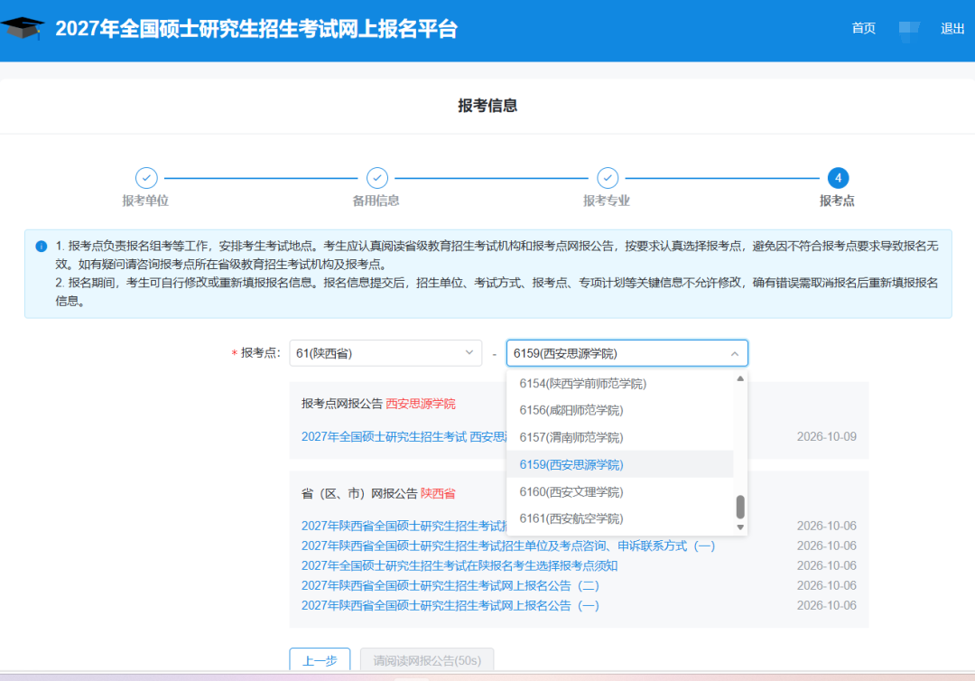
Task: Go to 首页 in the header
Action: (x=863, y=28)
